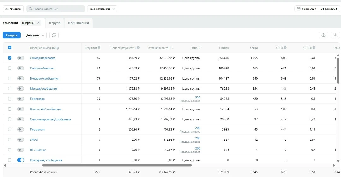Click the download export icon

coord(335,35)
